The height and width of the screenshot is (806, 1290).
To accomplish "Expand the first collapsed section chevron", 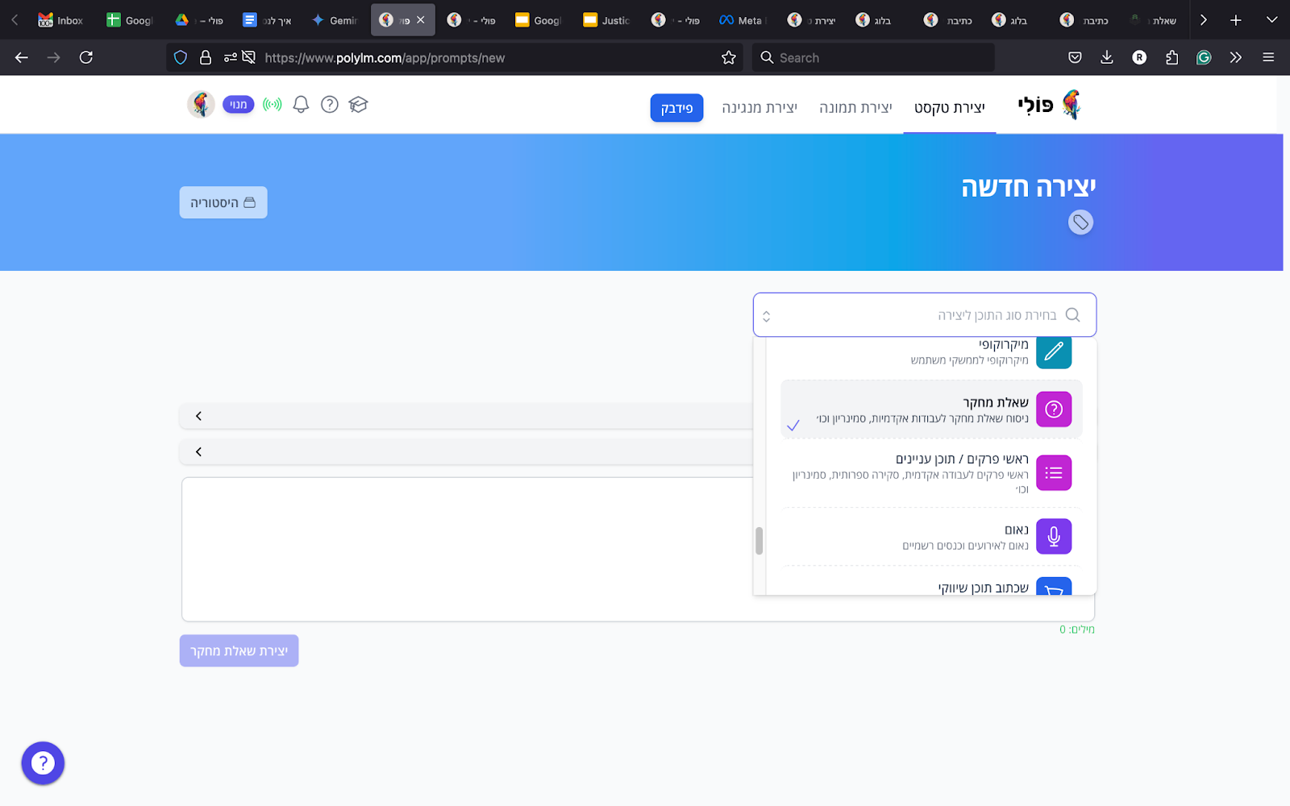I will (198, 416).
